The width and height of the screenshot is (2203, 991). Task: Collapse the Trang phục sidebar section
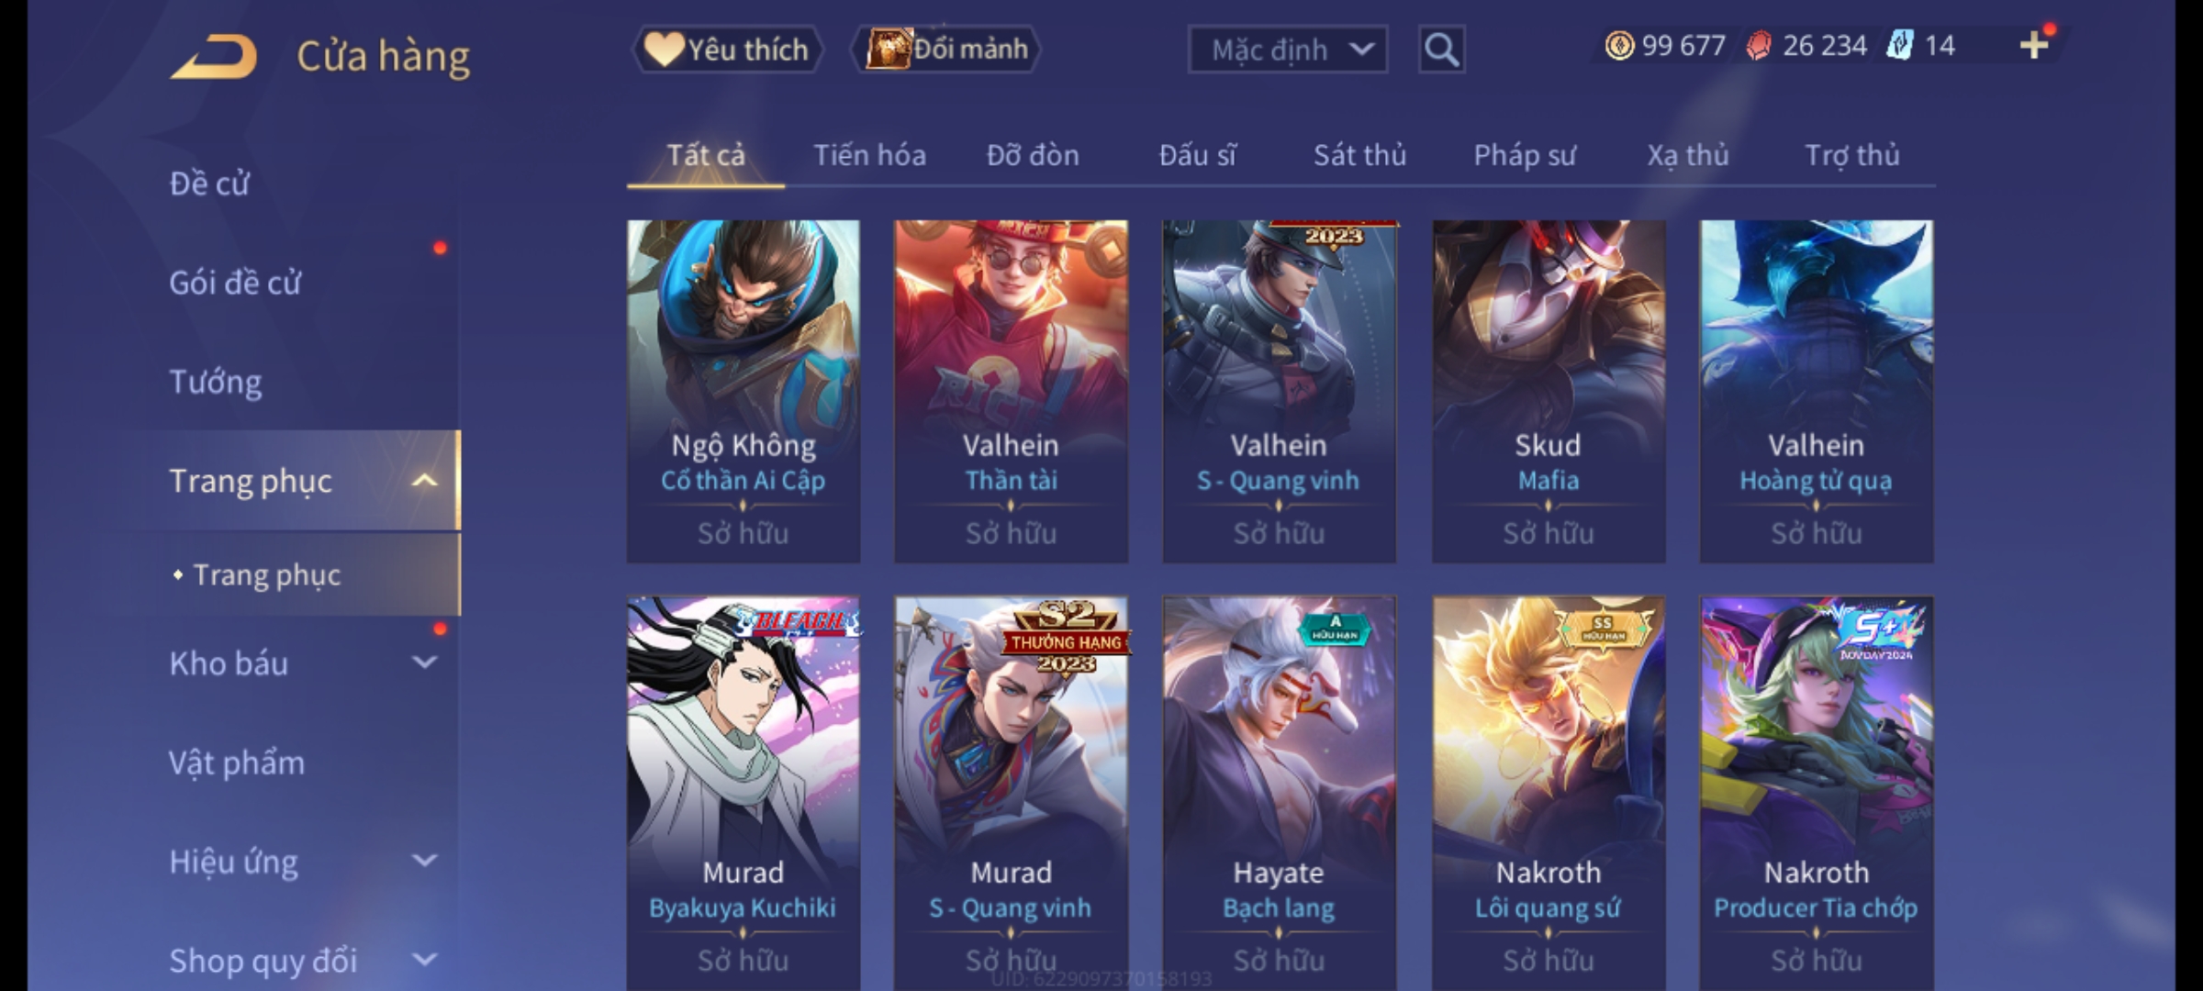(x=424, y=481)
